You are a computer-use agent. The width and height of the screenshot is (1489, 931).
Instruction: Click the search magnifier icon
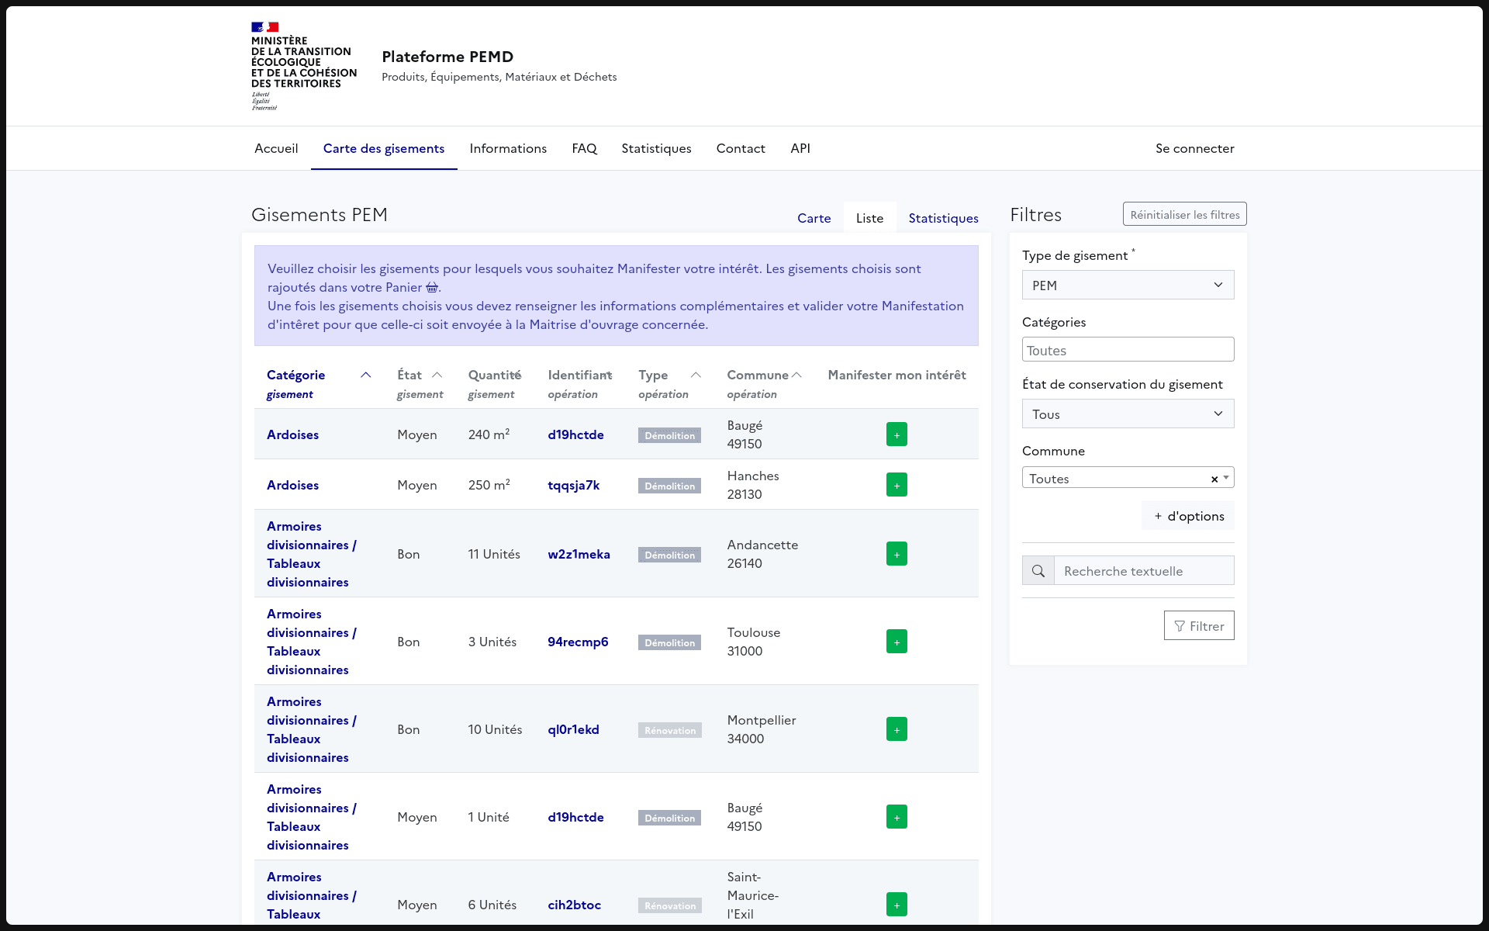1038,571
